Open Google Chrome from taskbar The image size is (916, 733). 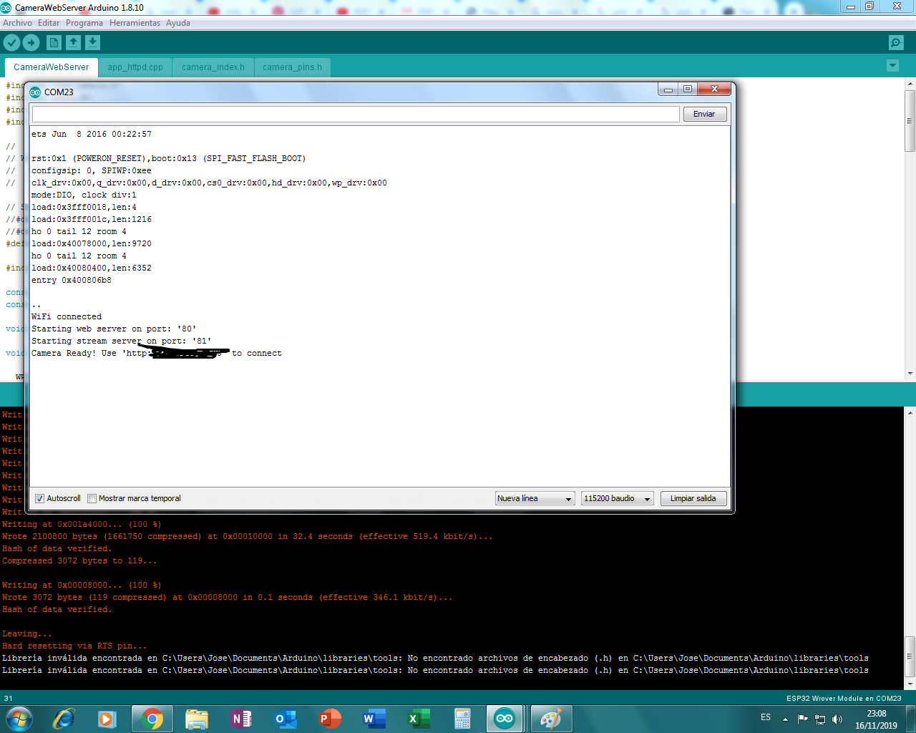tap(152, 719)
